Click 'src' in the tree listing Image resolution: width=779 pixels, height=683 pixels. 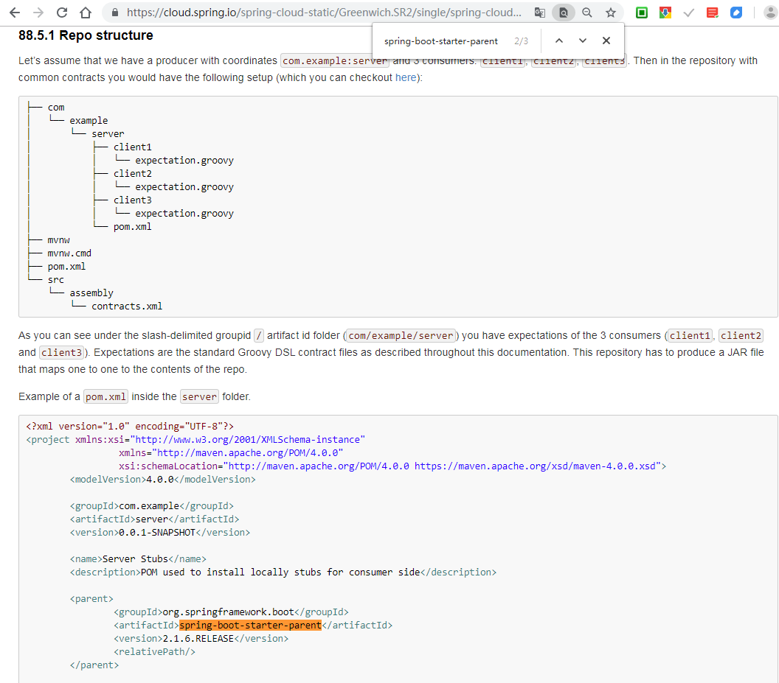click(x=55, y=279)
